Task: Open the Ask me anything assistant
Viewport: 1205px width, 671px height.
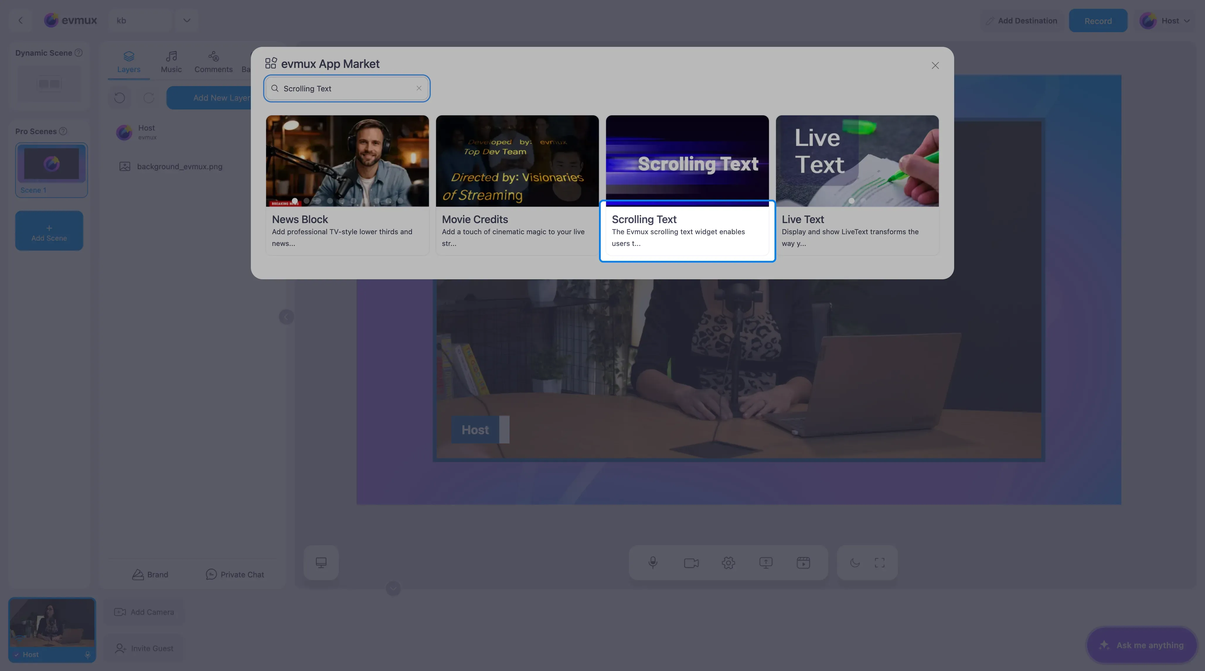Action: pyautogui.click(x=1142, y=645)
